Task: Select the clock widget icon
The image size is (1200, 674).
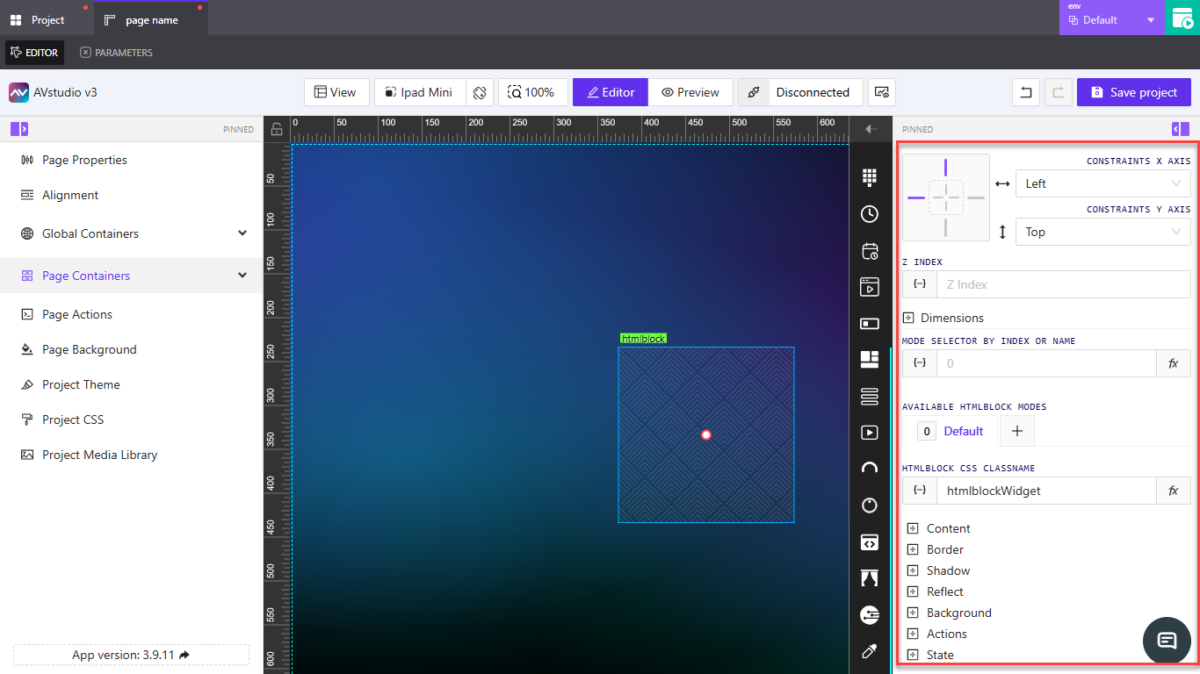Action: [x=870, y=213]
